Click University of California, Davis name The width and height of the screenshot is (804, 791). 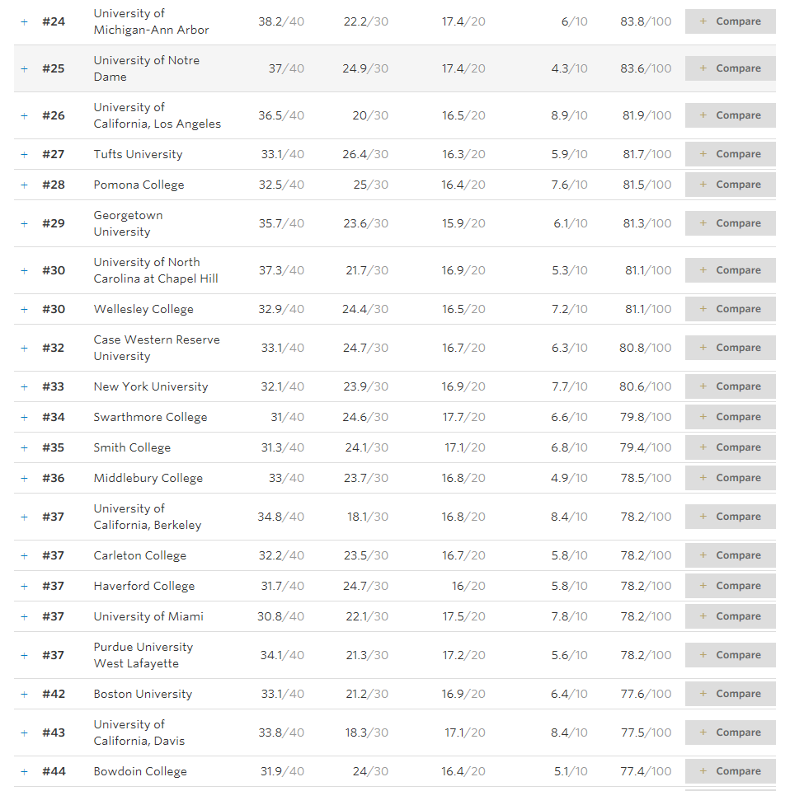tap(139, 732)
